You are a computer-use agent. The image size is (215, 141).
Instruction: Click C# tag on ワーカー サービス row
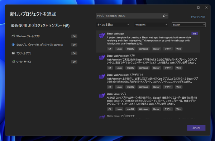click(x=74, y=62)
